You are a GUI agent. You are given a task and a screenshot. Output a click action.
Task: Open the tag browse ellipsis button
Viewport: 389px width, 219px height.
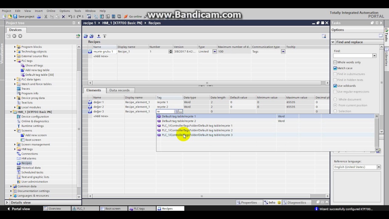pyautogui.click(x=181, y=112)
